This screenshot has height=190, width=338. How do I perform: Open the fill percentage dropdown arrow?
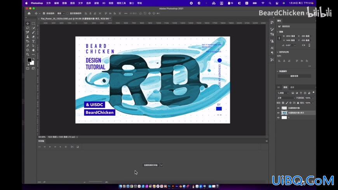pyautogui.click(x=313, y=103)
